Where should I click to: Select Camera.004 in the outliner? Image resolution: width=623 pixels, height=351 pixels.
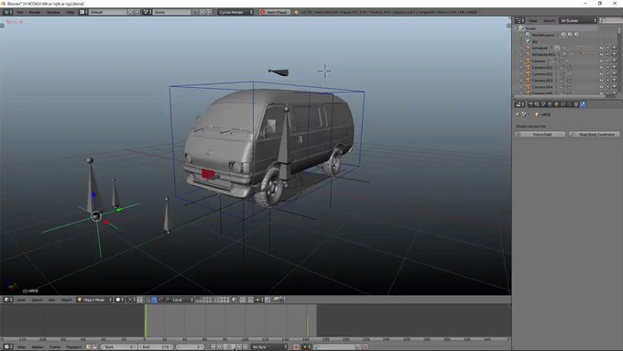(x=542, y=87)
